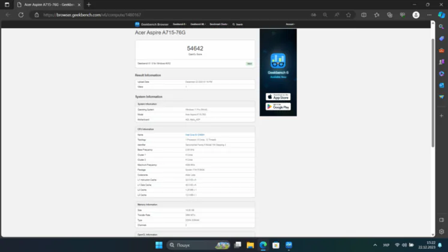Go back using the browser back arrow
This screenshot has width=448, height=252.
coord(8,15)
